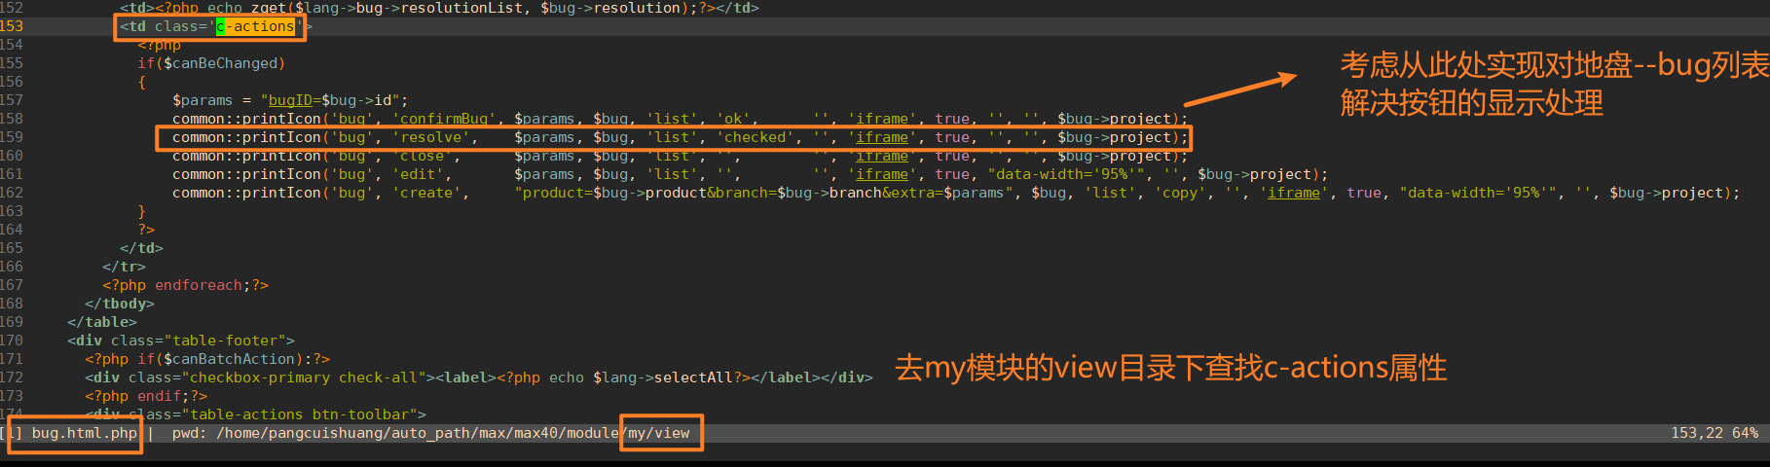Click the closing brace on line 163
This screenshot has height=467, width=1770.
tap(141, 211)
